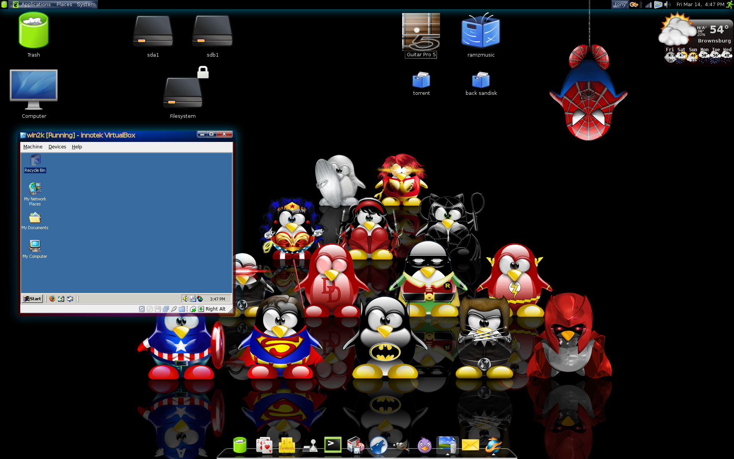Launch Guitar Pro 5 from the desktop
Screen dimensions: 734x459
[x=421, y=32]
